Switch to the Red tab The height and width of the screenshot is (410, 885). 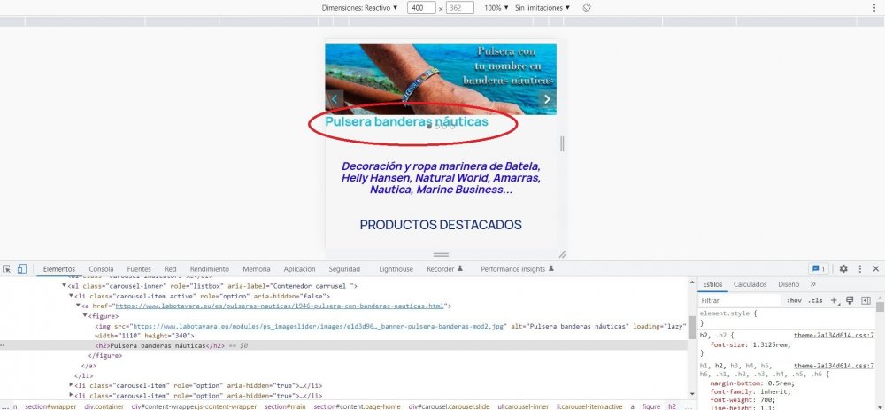tap(171, 269)
